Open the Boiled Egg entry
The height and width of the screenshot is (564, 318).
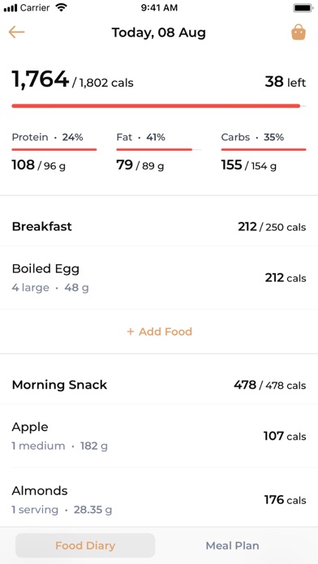pos(159,278)
